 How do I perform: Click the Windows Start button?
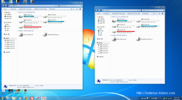click(2, 98)
